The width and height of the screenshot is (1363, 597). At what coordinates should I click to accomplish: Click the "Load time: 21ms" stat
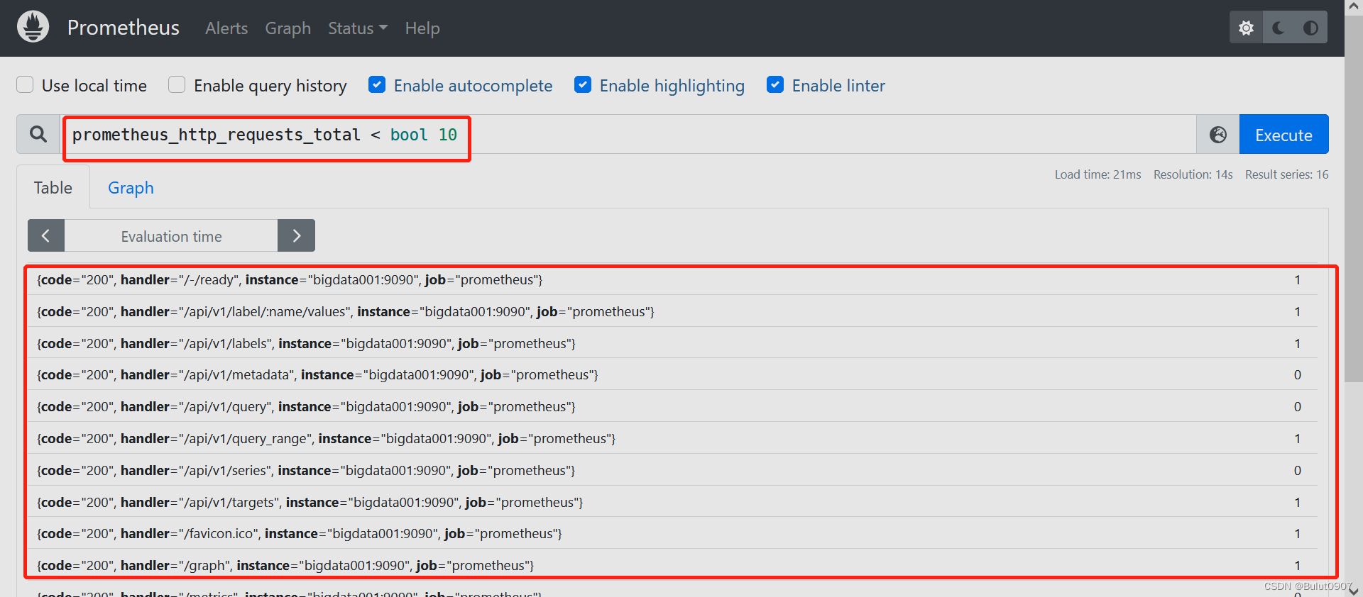[x=1097, y=174]
